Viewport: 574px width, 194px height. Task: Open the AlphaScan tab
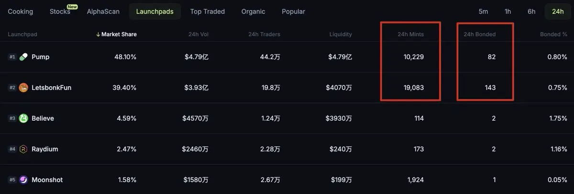(103, 11)
